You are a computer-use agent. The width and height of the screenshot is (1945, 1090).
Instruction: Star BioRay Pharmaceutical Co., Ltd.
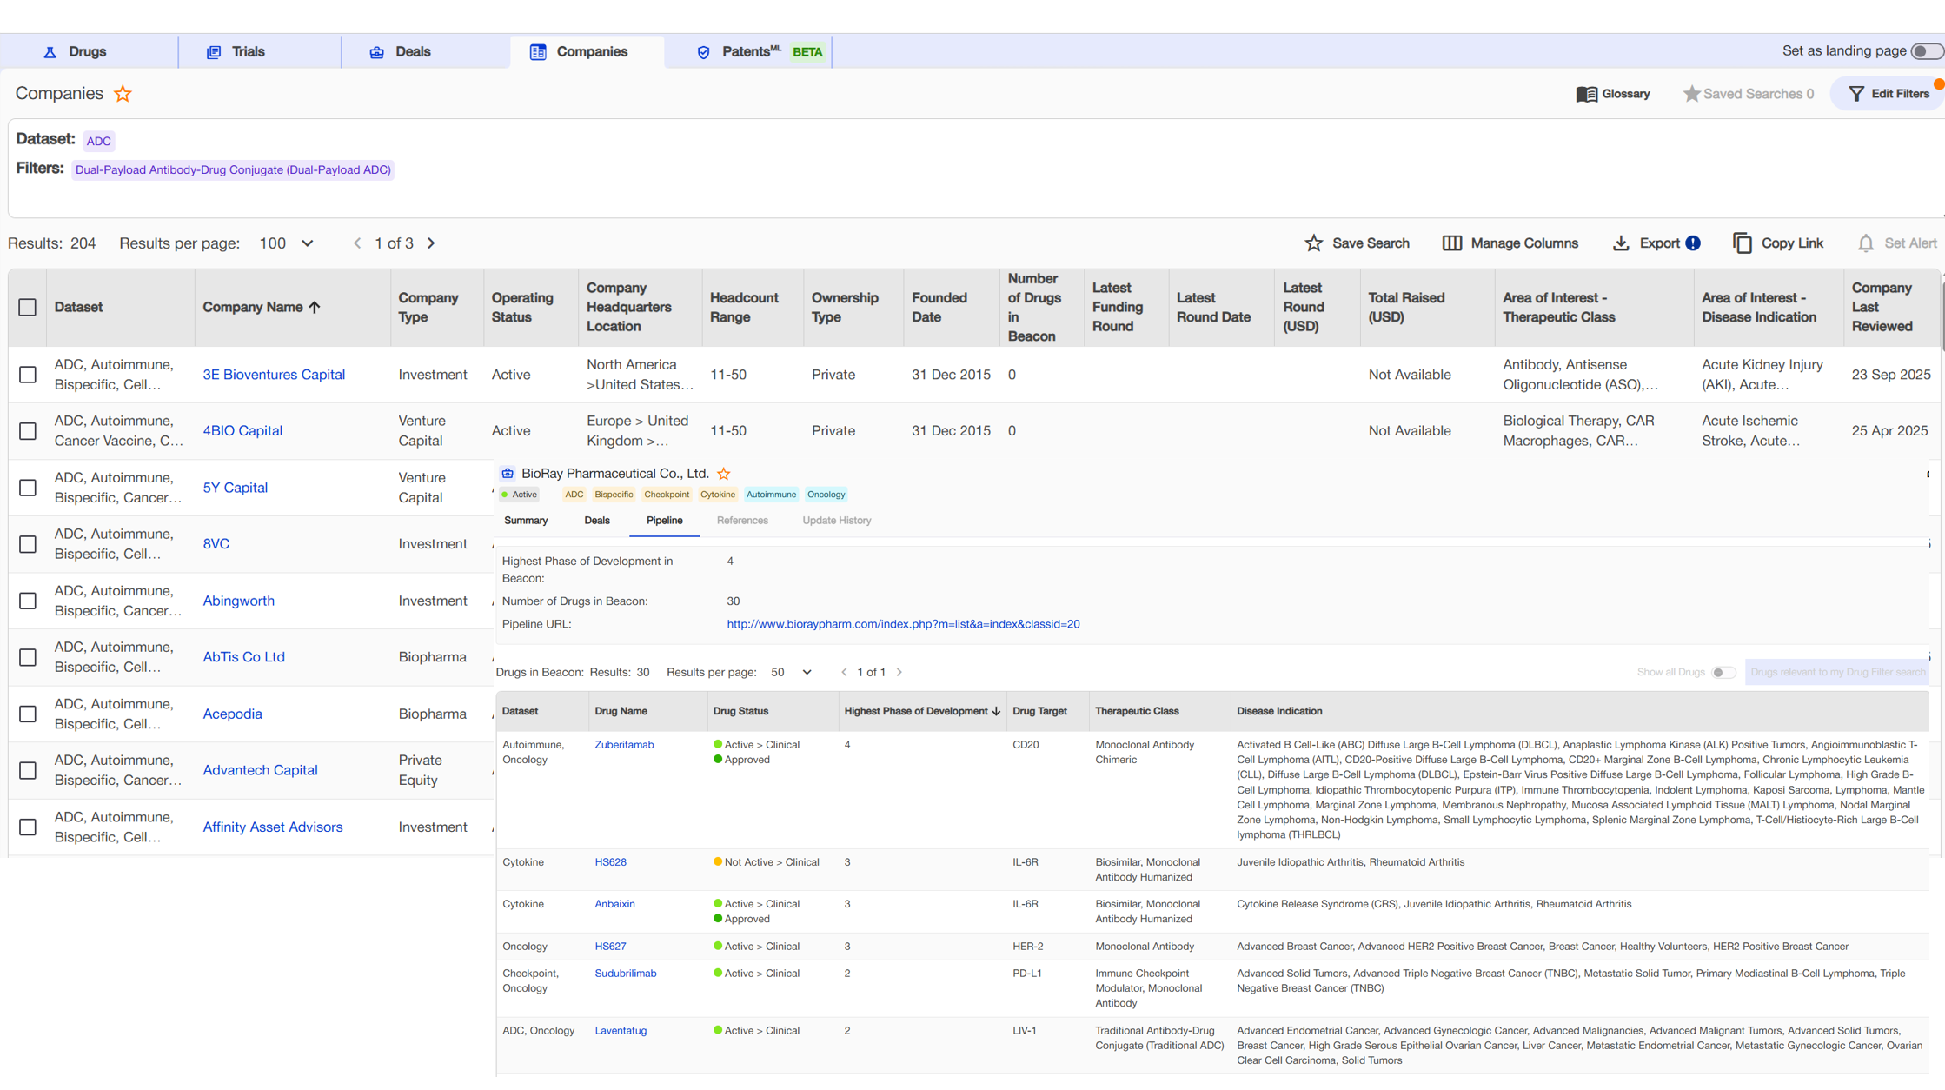[x=724, y=474]
